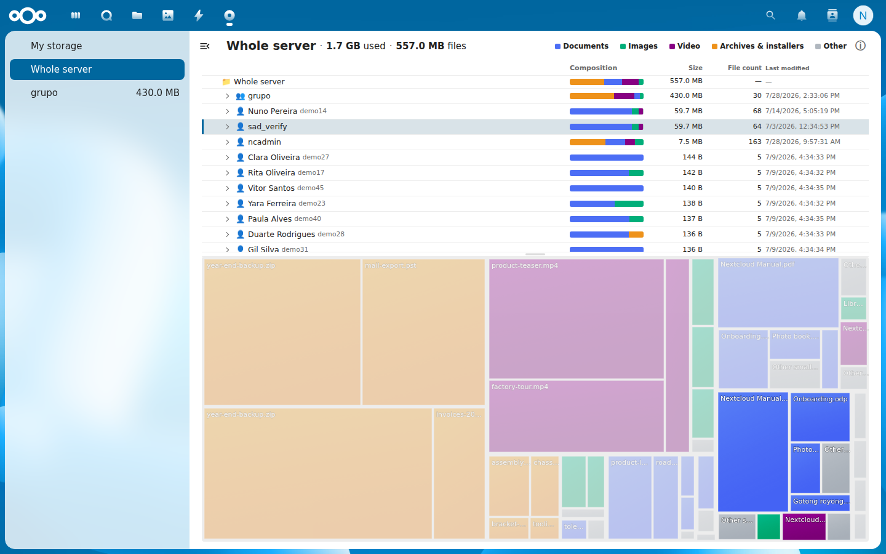The width and height of the screenshot is (886, 554).
Task: Select the year-end-backup.zip tile beside mail-export.pst
Action: click(x=282, y=332)
